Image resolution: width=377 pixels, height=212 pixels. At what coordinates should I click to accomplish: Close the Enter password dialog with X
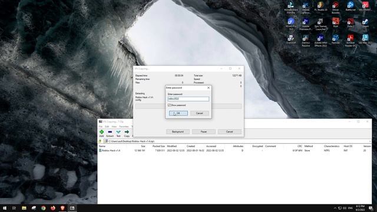[x=209, y=88]
